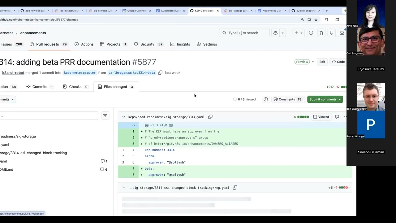Click the search box 'Type / to search'

point(244,33)
